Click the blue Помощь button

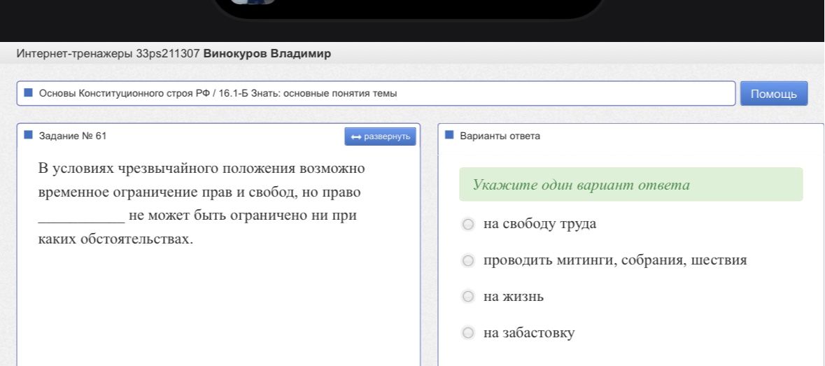(773, 94)
